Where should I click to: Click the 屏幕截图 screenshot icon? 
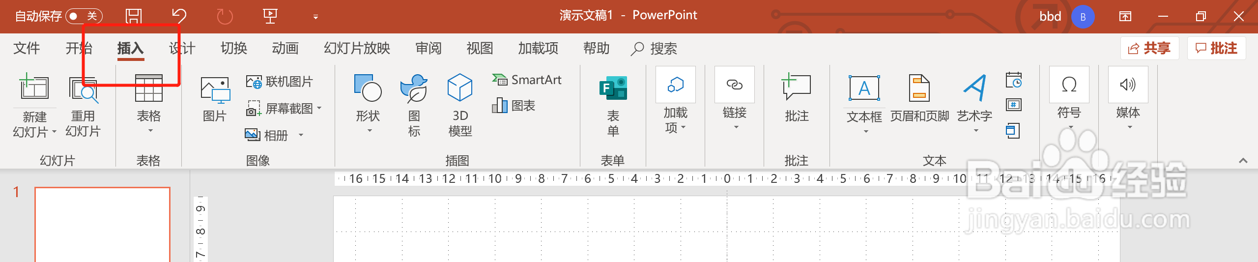(253, 108)
